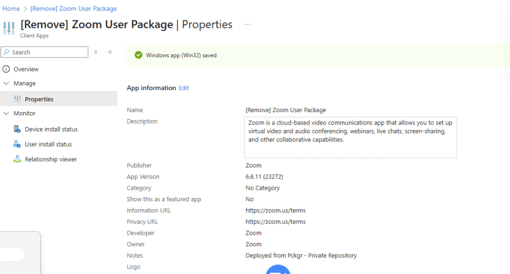Click the Properties sliders icon in the sidebar
Screen dimensions: 510x274
pyautogui.click(x=17, y=99)
